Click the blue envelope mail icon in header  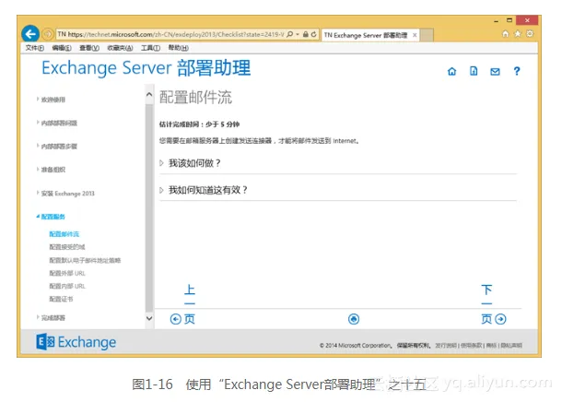495,72
